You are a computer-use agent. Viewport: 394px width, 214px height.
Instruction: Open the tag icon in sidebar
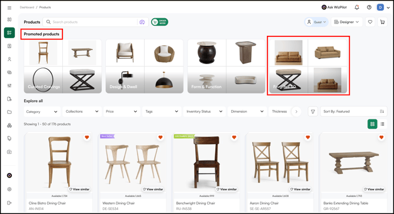9,138
